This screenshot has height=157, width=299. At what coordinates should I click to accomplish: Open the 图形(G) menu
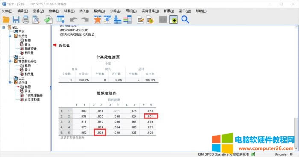pyautogui.click(x=131, y=11)
